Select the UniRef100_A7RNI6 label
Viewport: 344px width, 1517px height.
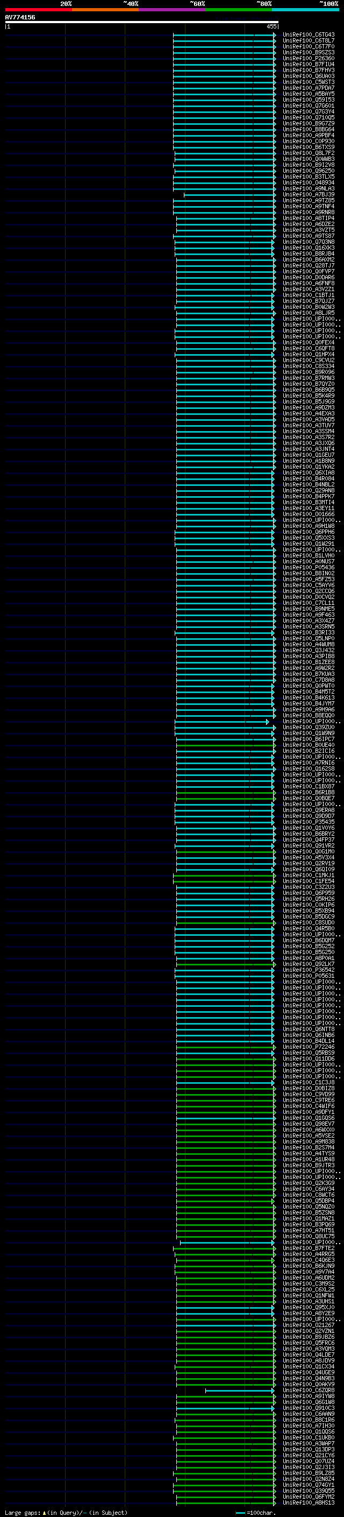(x=309, y=763)
